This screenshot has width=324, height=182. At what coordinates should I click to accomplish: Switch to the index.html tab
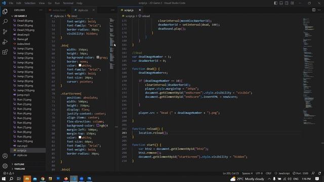tap(59, 10)
